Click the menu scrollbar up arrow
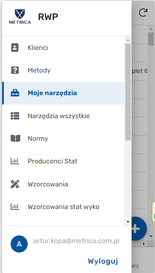The height and width of the screenshot is (273, 155). click(x=128, y=40)
